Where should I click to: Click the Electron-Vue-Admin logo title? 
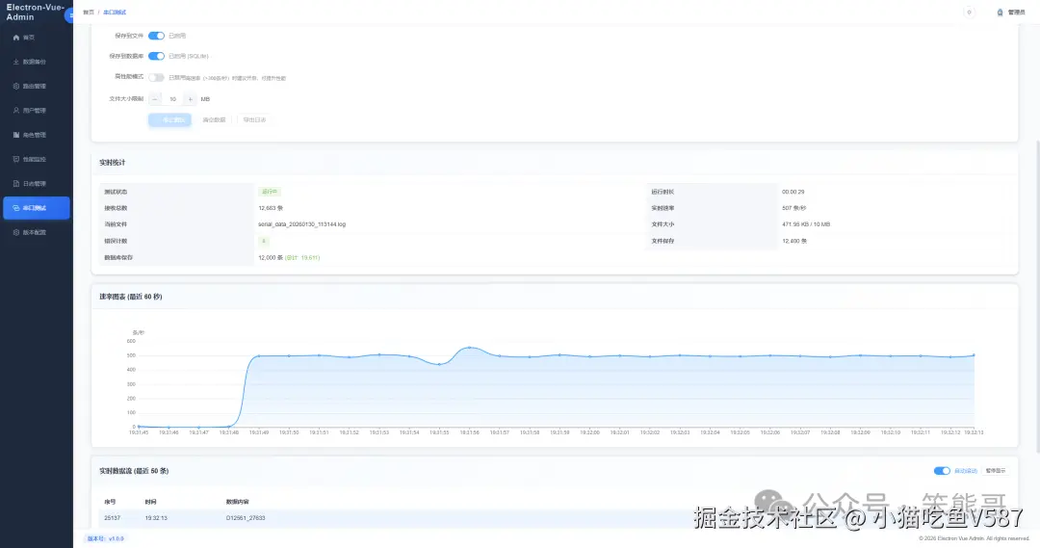pos(35,13)
